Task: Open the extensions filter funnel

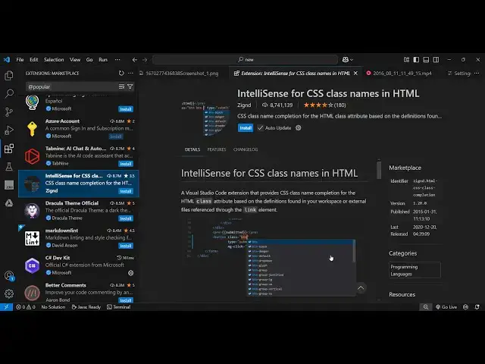Action: (130, 86)
